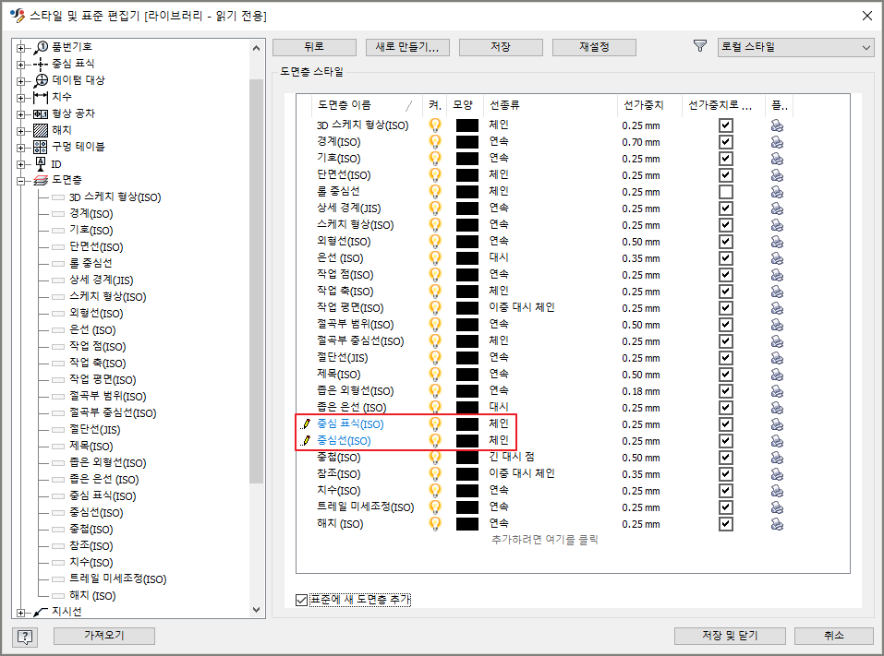
Task: Click plot printer icon for 3D 스케치 형상(ISO)
Action: [777, 125]
